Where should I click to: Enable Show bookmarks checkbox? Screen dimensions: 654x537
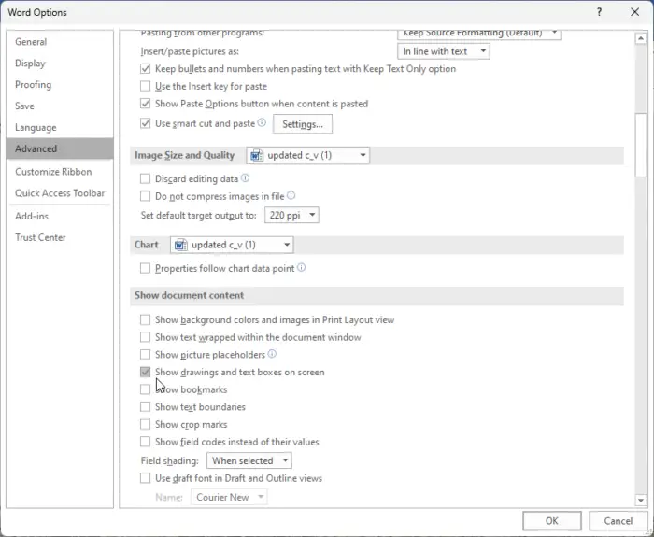145,389
